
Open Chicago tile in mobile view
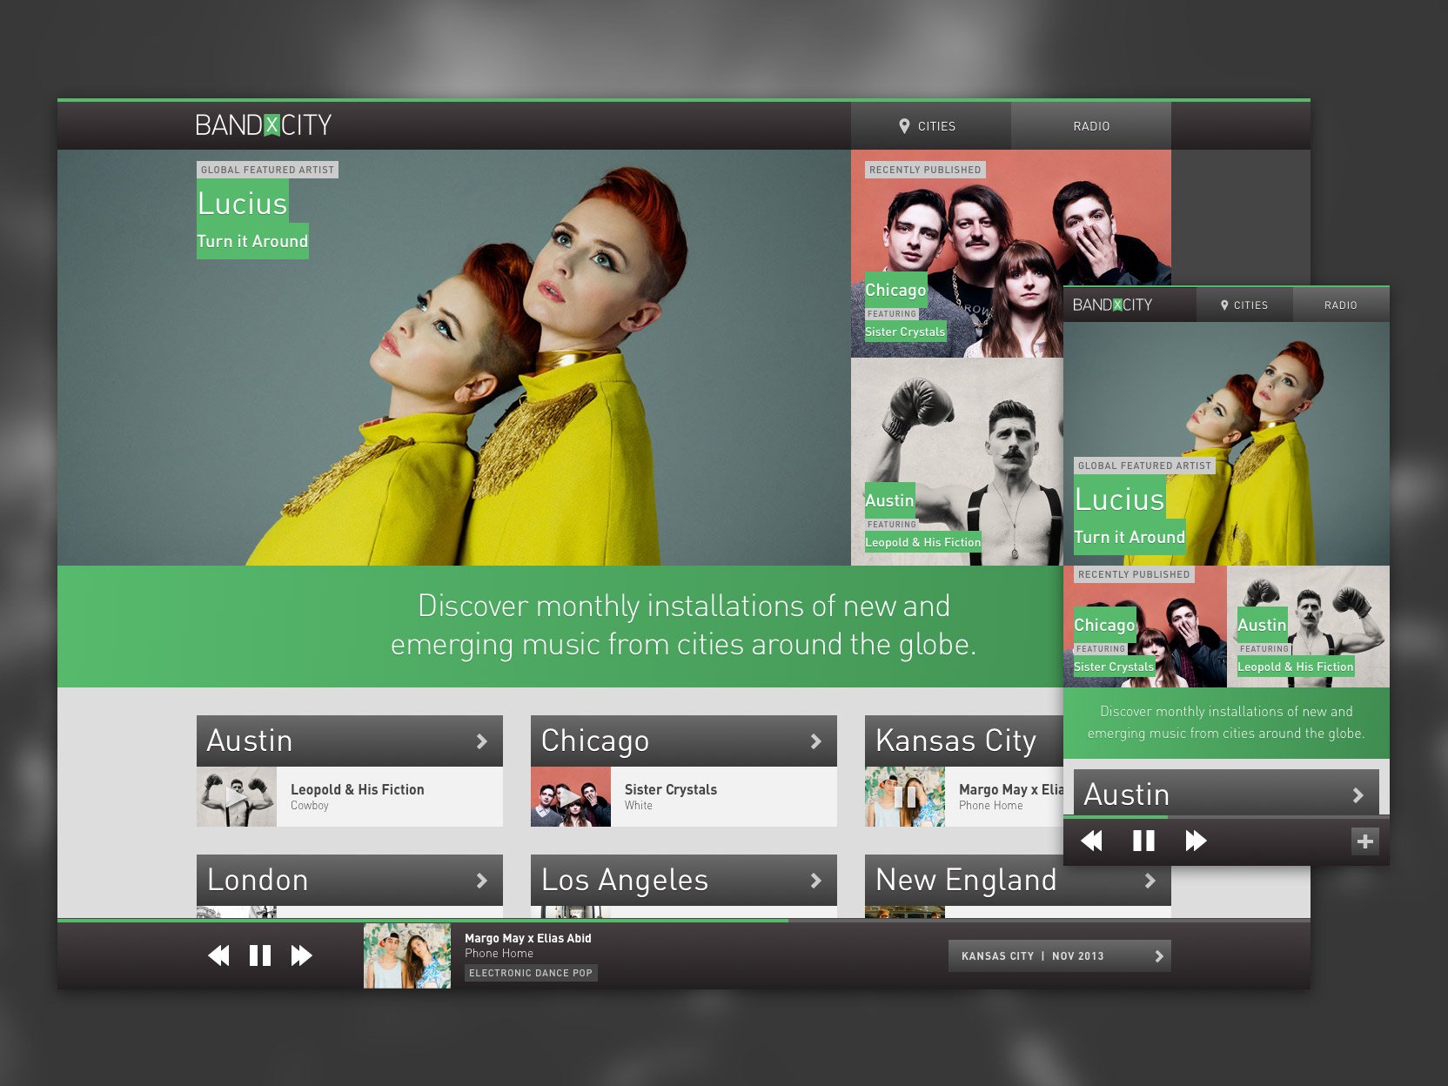(1145, 627)
